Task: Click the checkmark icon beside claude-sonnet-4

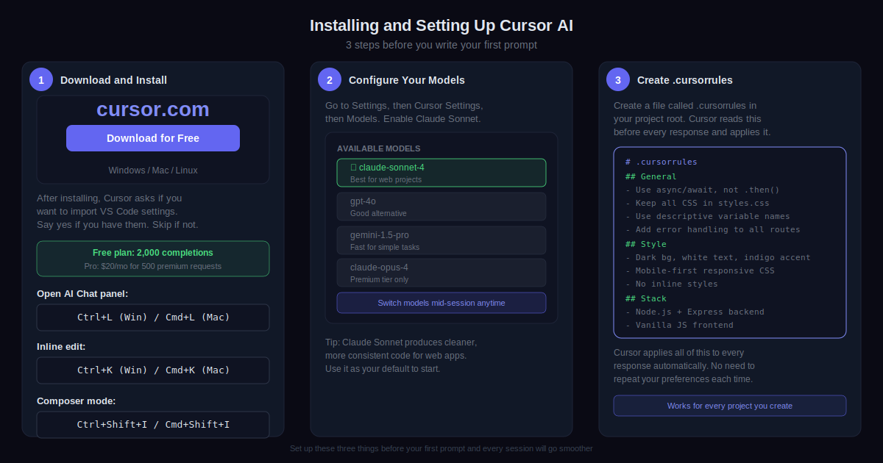Action: click(x=353, y=168)
